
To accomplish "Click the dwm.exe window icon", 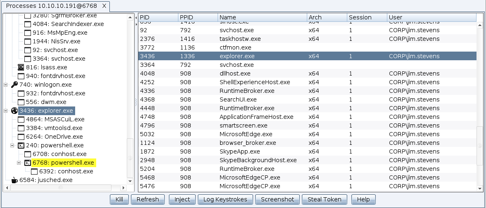I will [21, 102].
